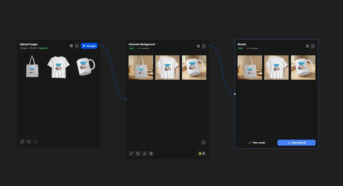Switch Generate Background panel to list view
The width and height of the screenshot is (343, 186).
coord(204,46)
